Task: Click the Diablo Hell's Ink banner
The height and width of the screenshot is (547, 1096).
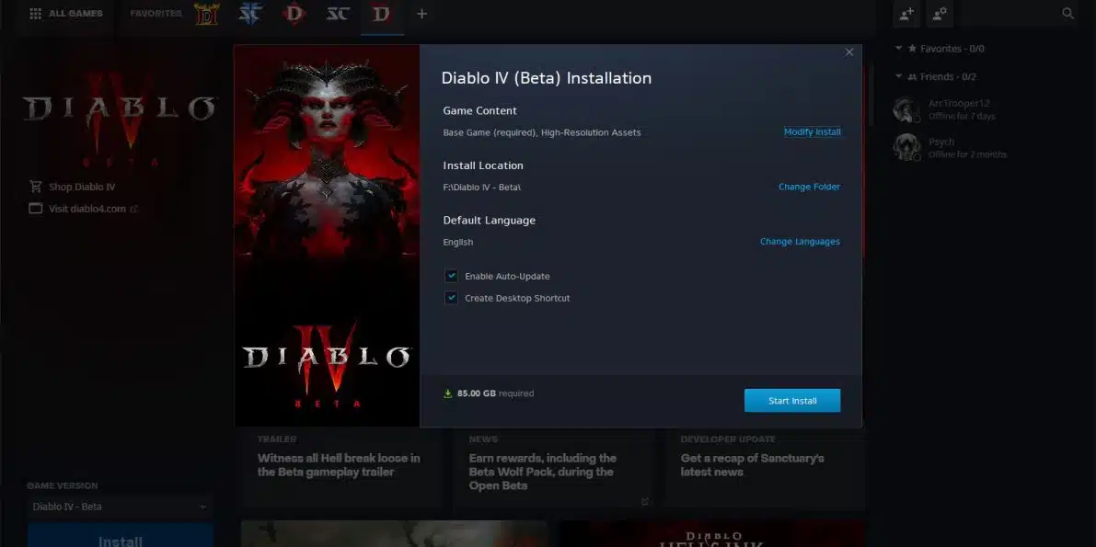Action: tap(714, 534)
